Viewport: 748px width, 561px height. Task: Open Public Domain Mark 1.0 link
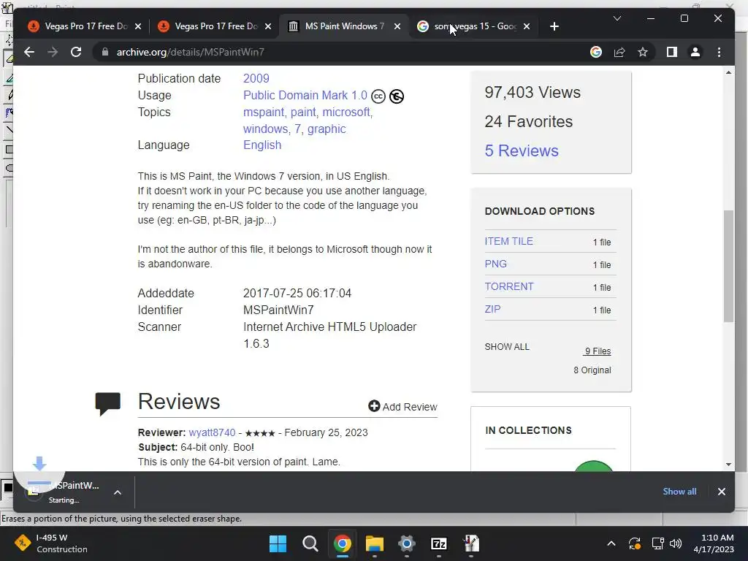pyautogui.click(x=305, y=96)
